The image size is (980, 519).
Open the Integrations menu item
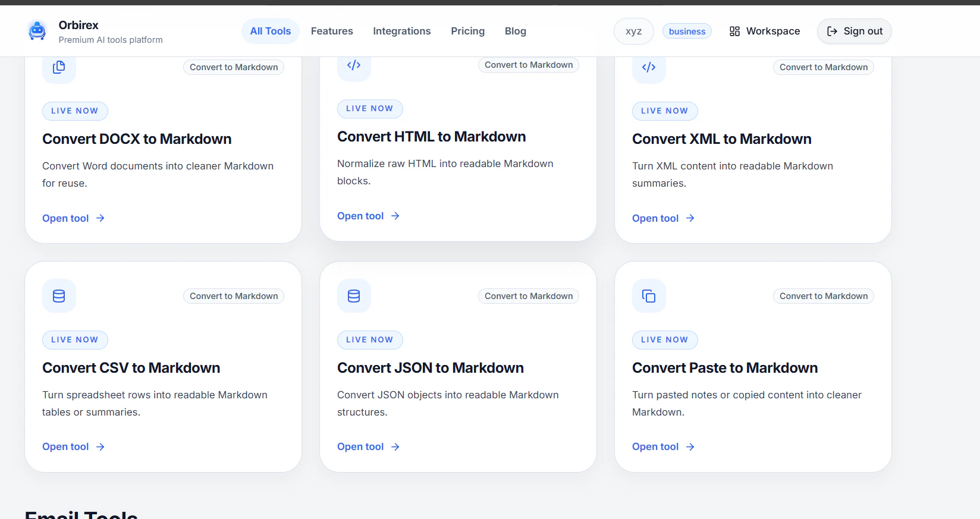(402, 31)
